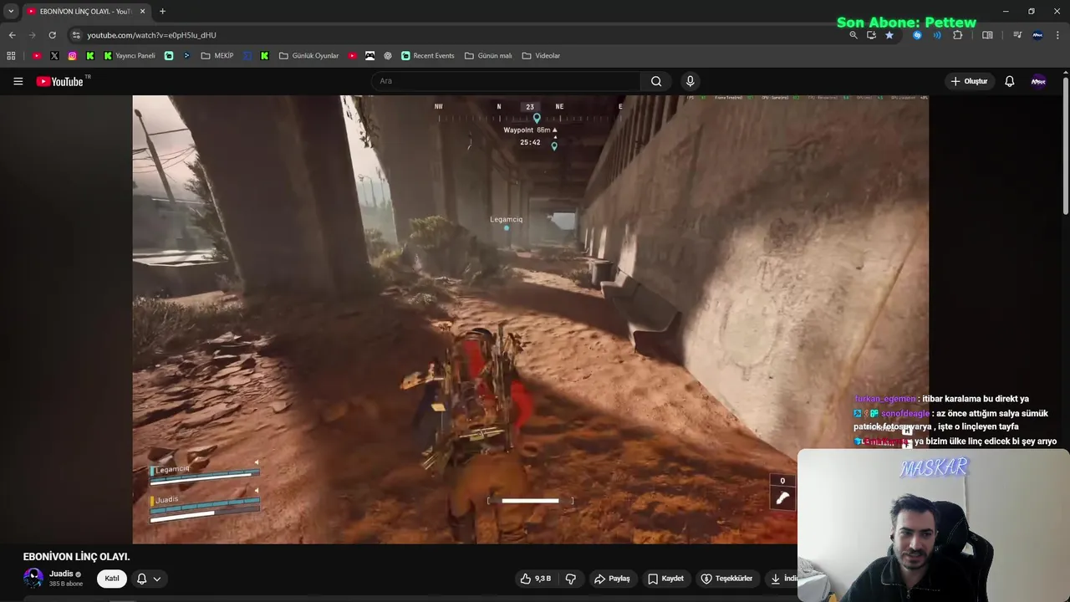The image size is (1070, 602).
Task: Reload the page with refresh icon
Action: pos(52,35)
